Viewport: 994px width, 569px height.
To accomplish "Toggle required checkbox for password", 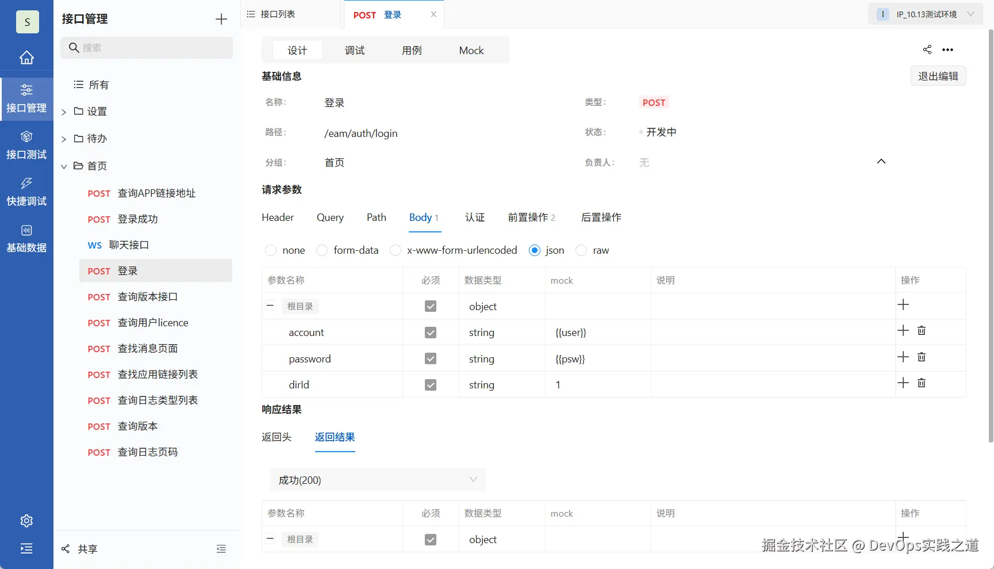I will coord(431,358).
